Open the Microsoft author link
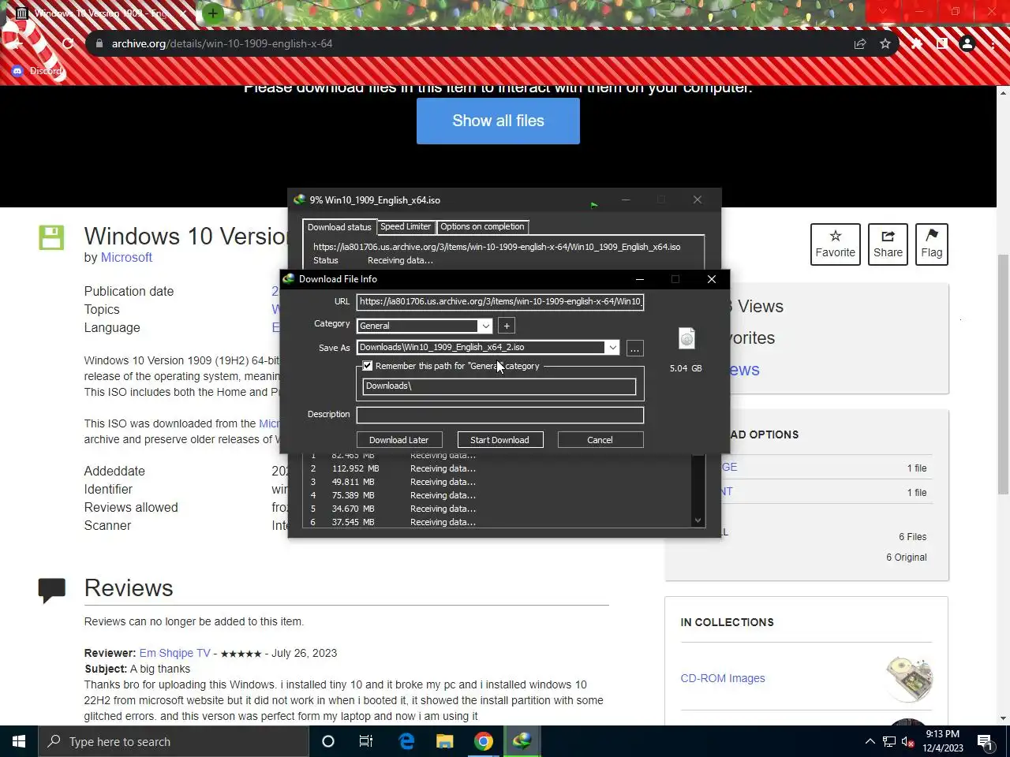1010x757 pixels. pos(126,257)
